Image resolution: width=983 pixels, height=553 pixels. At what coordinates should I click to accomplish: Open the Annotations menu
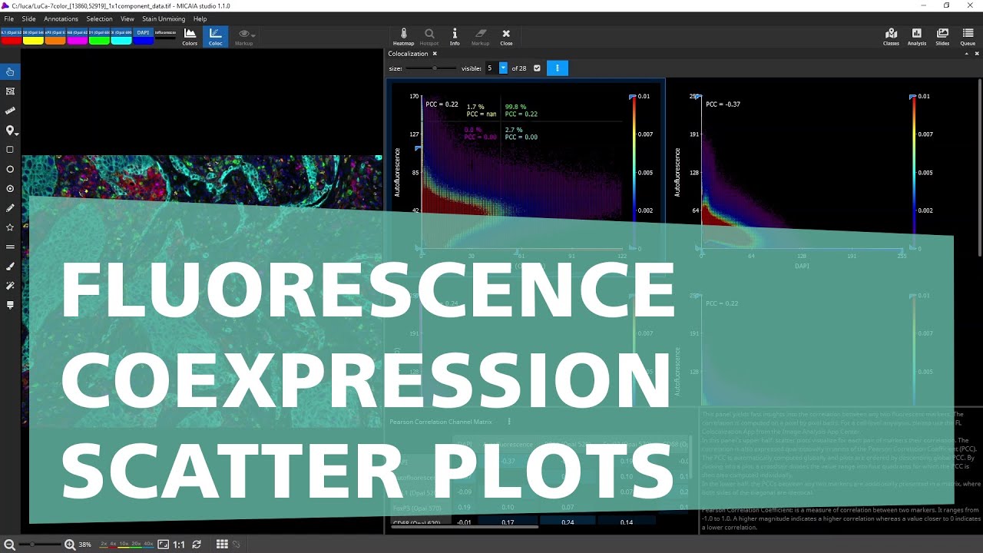pos(61,18)
